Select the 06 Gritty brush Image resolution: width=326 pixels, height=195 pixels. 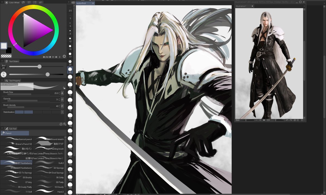pos(49,177)
